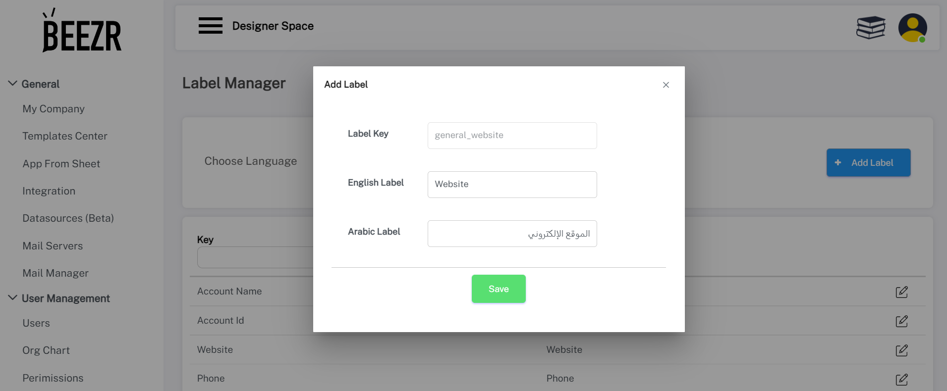The height and width of the screenshot is (391, 947).
Task: Click edit icon for Website row
Action: pyautogui.click(x=901, y=350)
